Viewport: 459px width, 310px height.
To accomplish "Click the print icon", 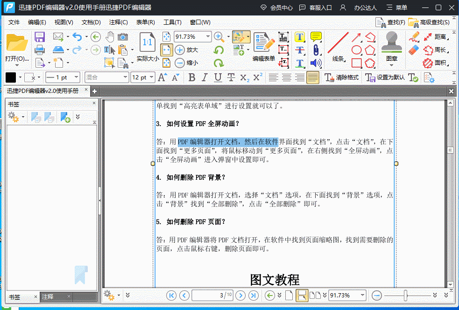I will point(40,50).
